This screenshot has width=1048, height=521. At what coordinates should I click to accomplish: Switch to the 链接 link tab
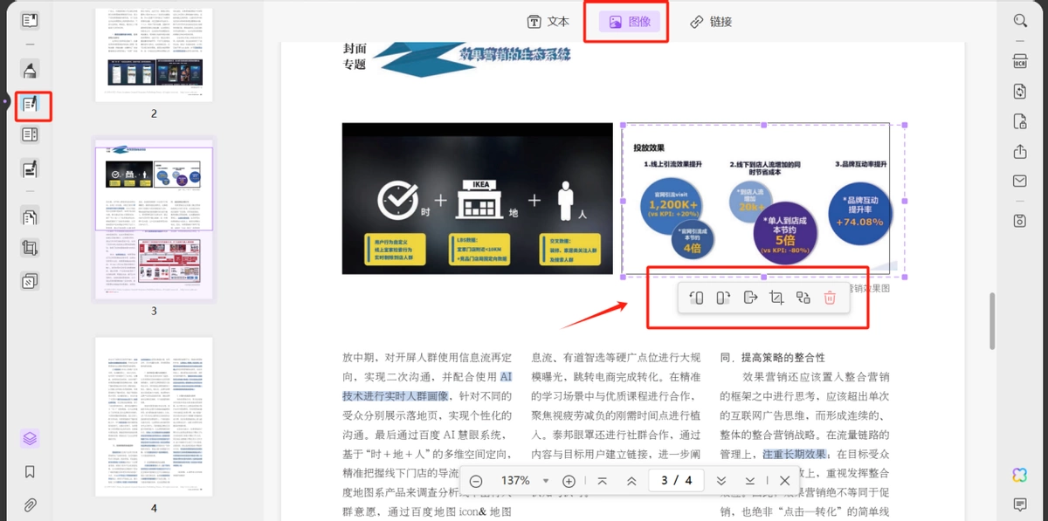711,22
